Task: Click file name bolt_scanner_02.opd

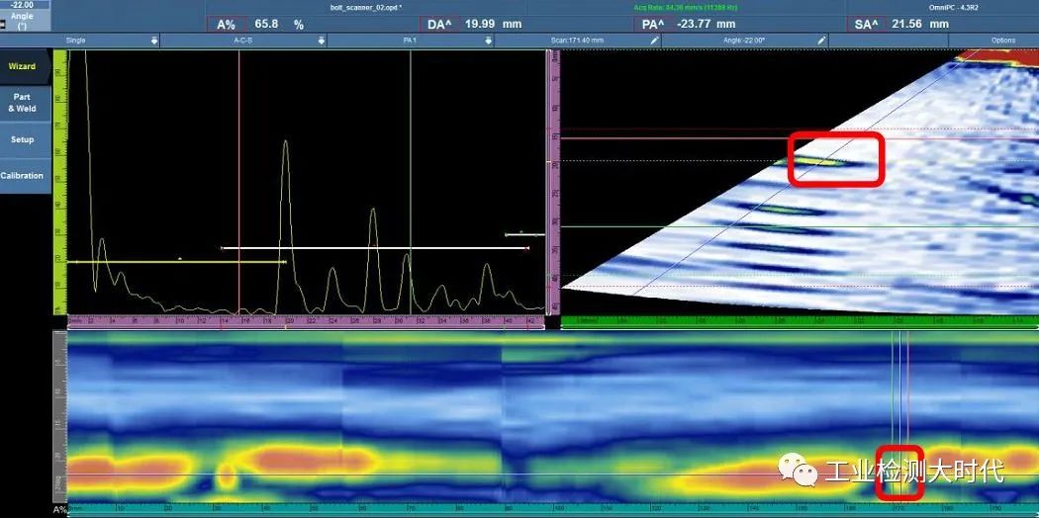Action: pos(365,7)
